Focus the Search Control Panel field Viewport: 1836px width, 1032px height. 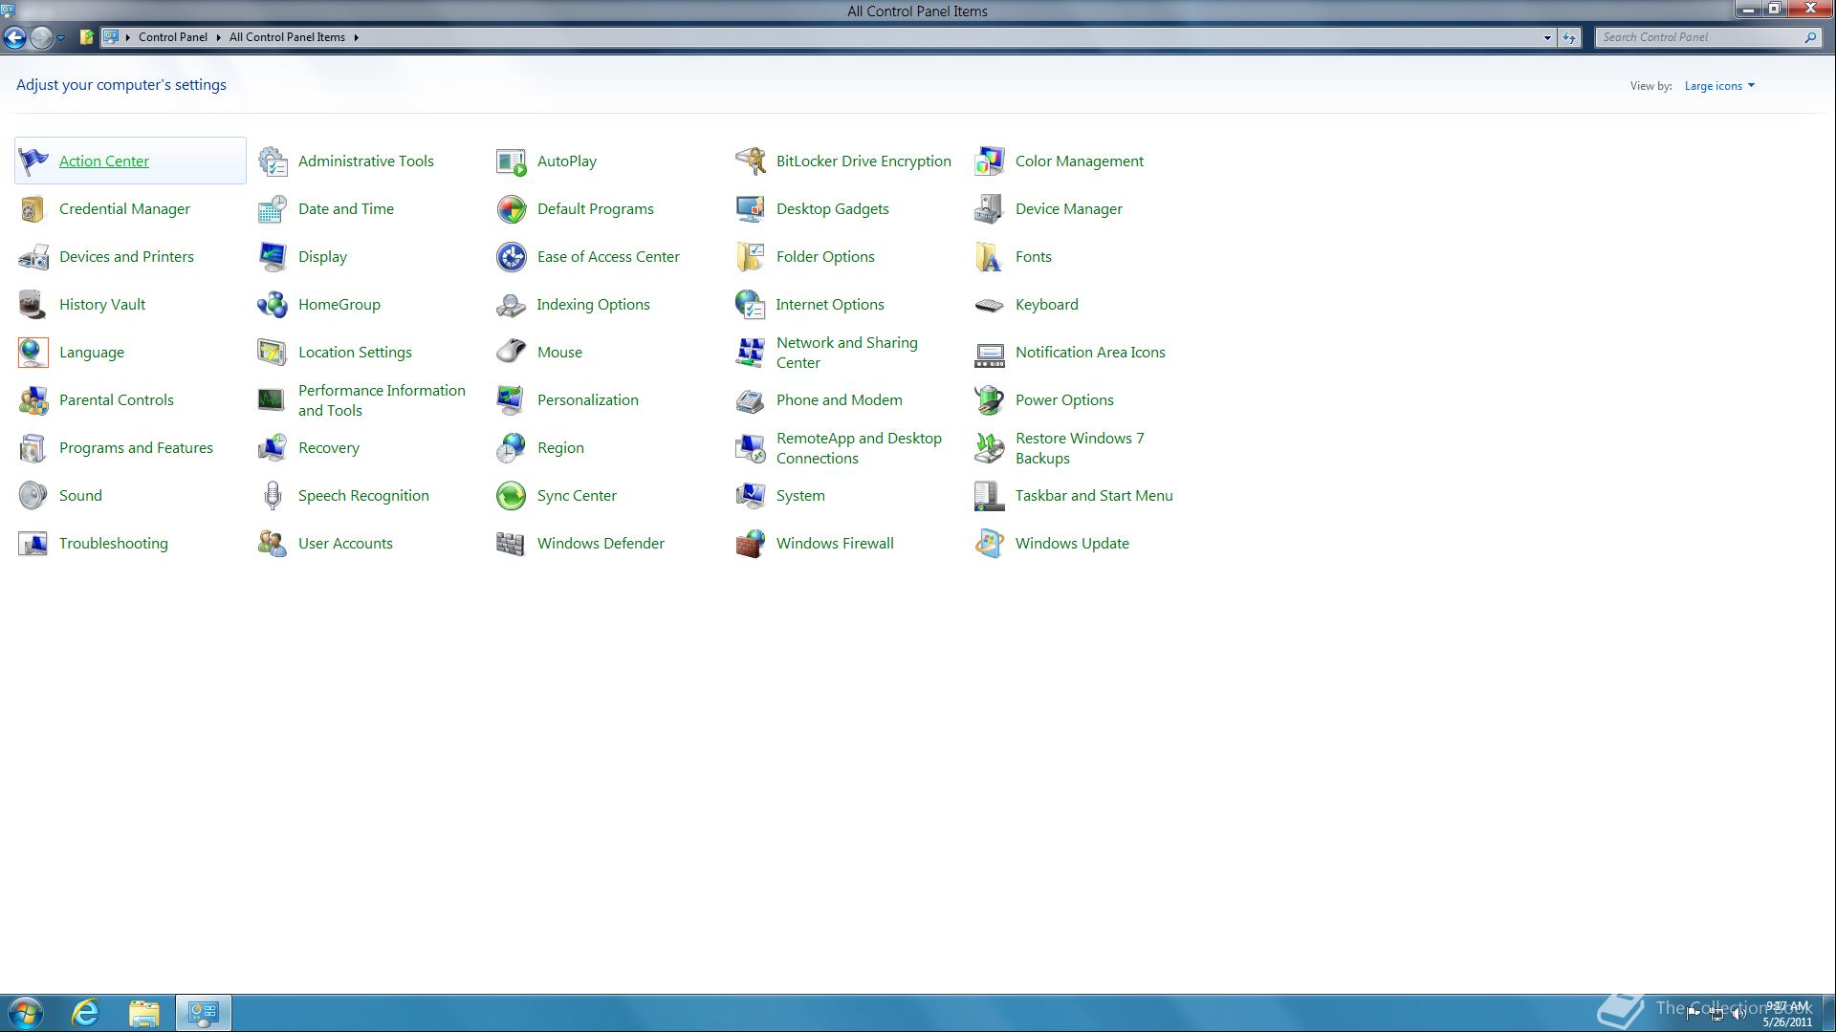click(x=1707, y=37)
